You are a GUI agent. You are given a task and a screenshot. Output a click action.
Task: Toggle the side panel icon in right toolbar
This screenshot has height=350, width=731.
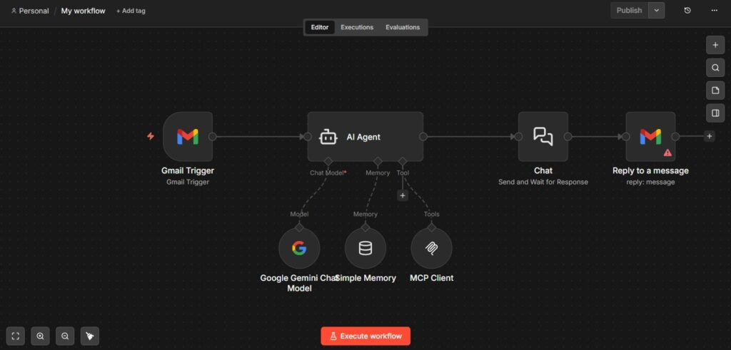(715, 113)
